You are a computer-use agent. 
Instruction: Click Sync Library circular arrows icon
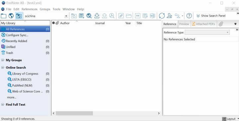coord(162,16)
